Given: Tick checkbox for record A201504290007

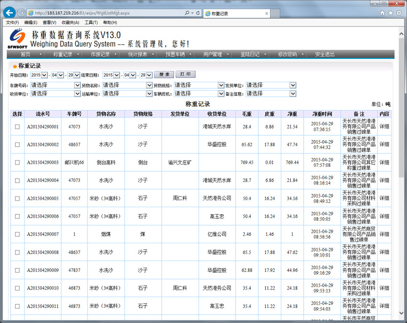Looking at the screenshot, I should (17, 234).
